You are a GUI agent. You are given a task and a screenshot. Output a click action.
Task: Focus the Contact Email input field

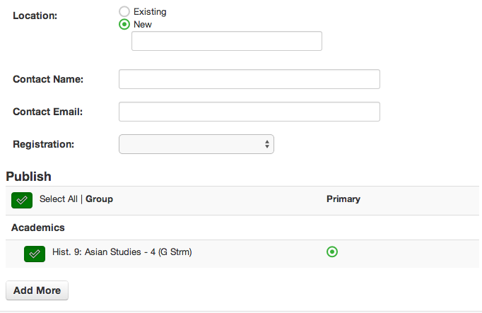249,112
